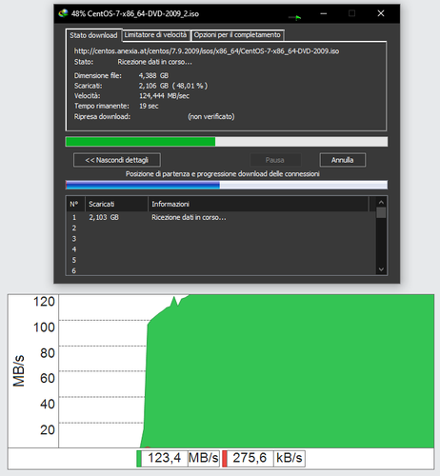Select connection row number 4

pyautogui.click(x=221, y=249)
